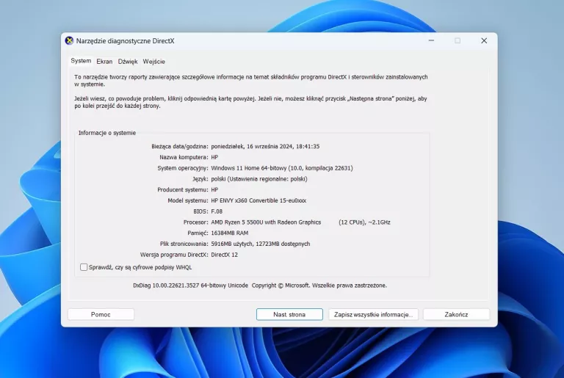Click the 16384MB RAM memory value
The width and height of the screenshot is (564, 378).
point(231,233)
